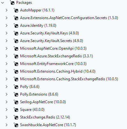Select the Packages label
Image resolution: width=127 pixels, height=129 pixels.
(x=24, y=3)
